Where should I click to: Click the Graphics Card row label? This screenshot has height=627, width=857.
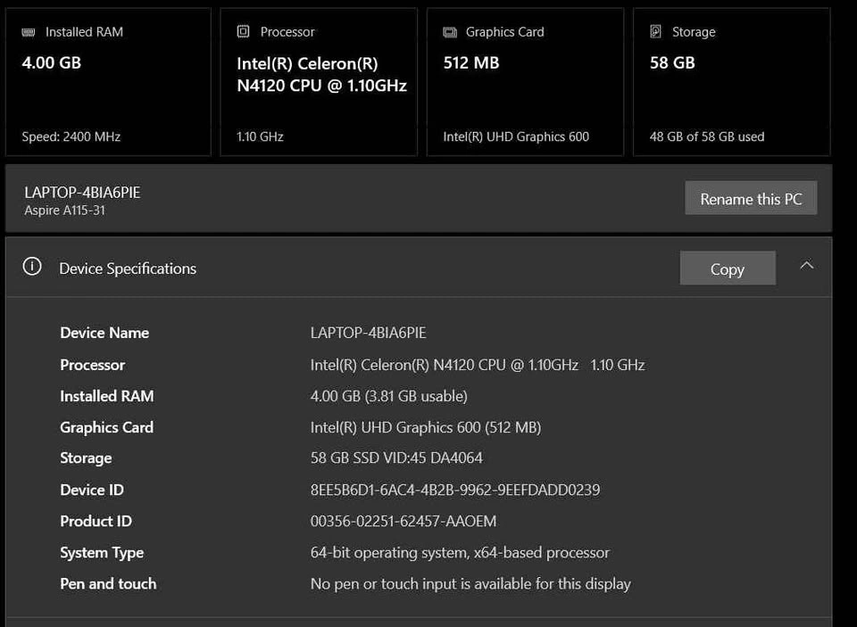click(x=106, y=427)
